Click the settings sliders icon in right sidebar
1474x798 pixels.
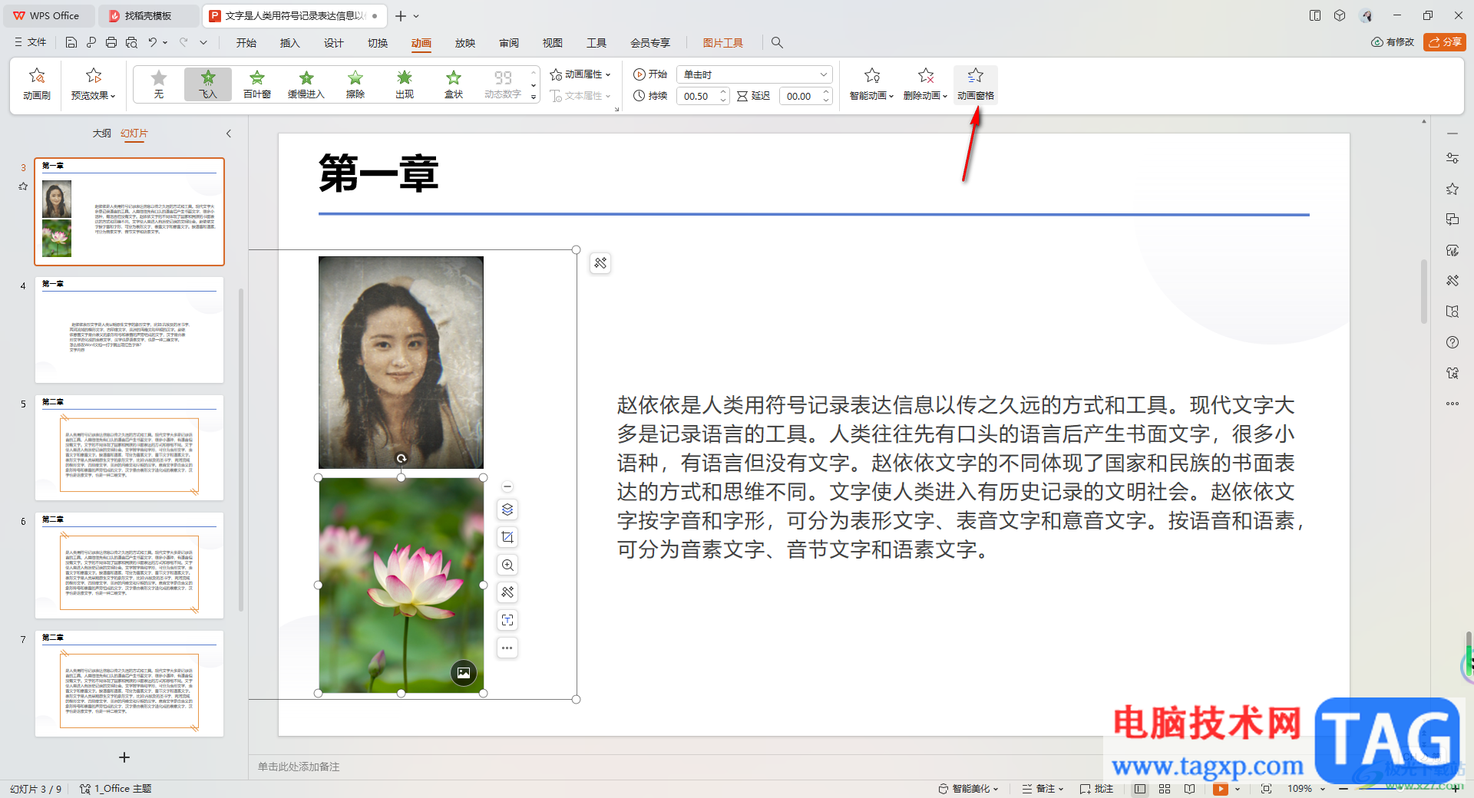click(1453, 158)
